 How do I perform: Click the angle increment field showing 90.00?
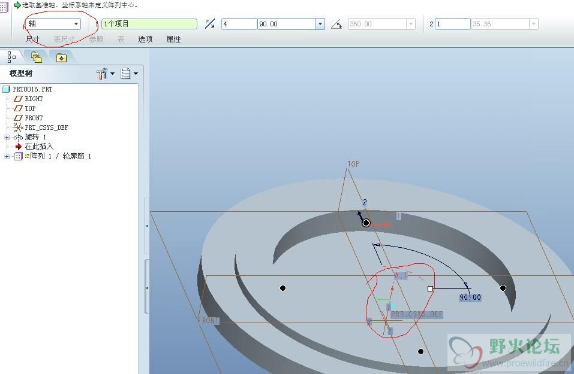pos(287,24)
